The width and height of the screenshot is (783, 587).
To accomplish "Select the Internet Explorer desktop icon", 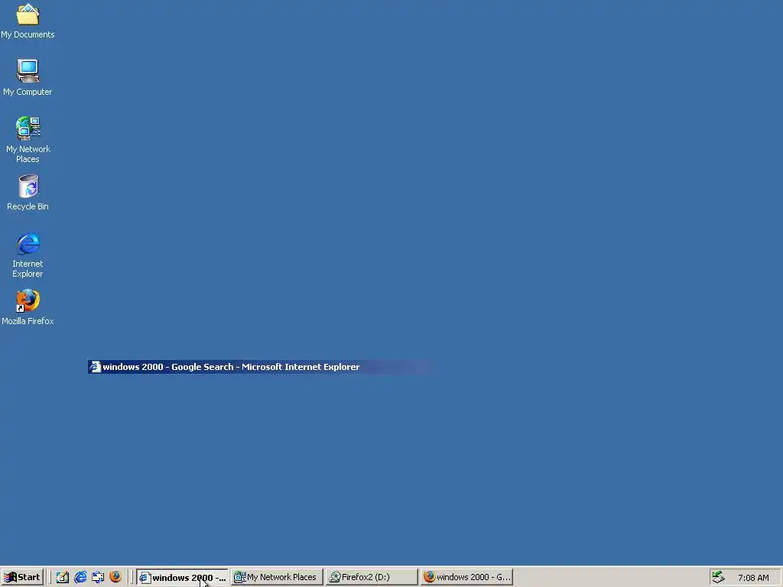I will [x=28, y=255].
